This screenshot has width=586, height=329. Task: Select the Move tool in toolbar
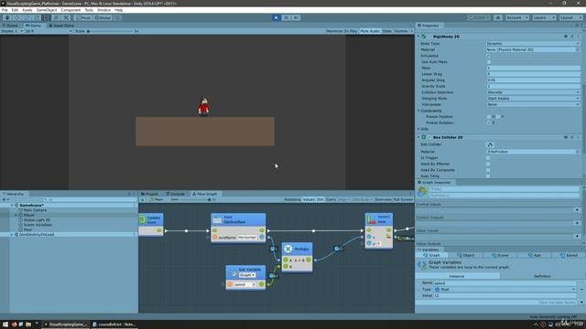click(16, 17)
